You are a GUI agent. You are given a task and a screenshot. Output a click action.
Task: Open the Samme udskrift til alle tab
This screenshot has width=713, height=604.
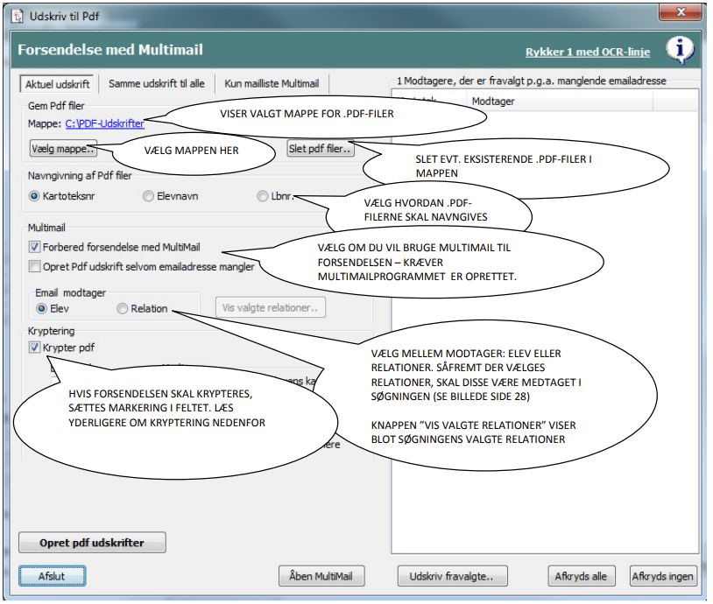(x=157, y=84)
